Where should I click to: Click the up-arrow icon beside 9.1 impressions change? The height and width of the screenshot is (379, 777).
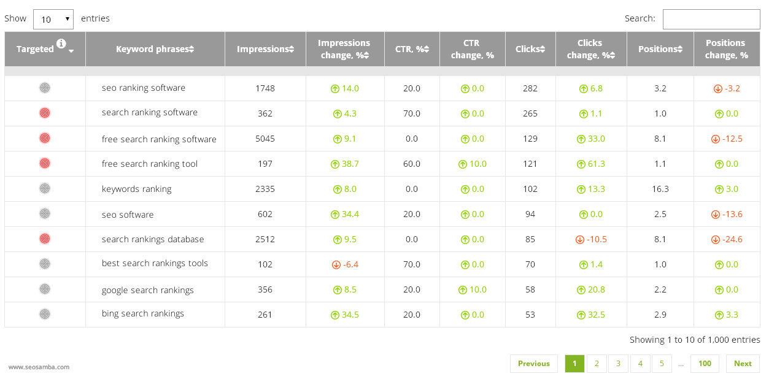pyautogui.click(x=338, y=139)
